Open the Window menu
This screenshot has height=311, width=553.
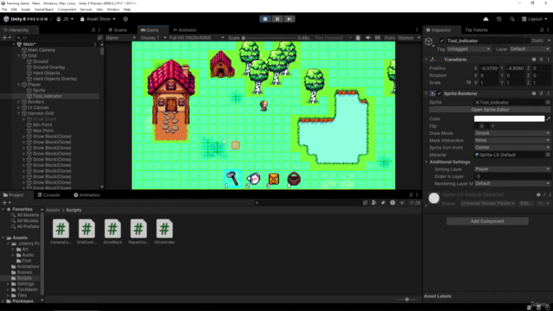(x=113, y=10)
